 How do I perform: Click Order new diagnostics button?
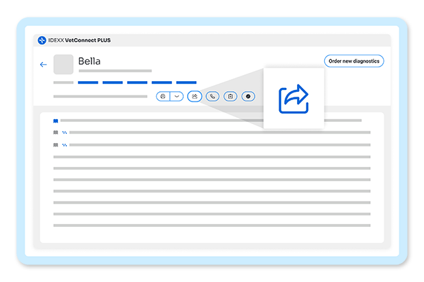(354, 61)
